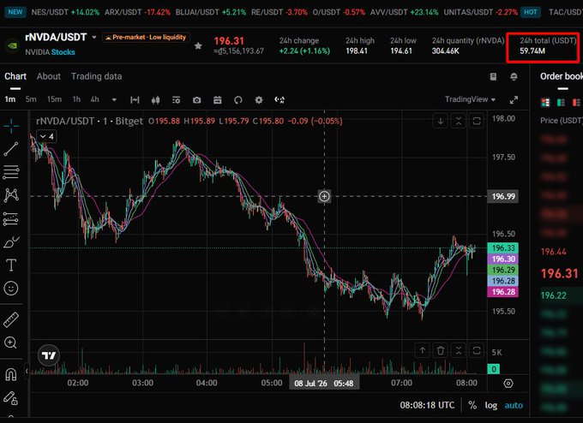
Task: Select the Text annotation tool
Action: 11,265
